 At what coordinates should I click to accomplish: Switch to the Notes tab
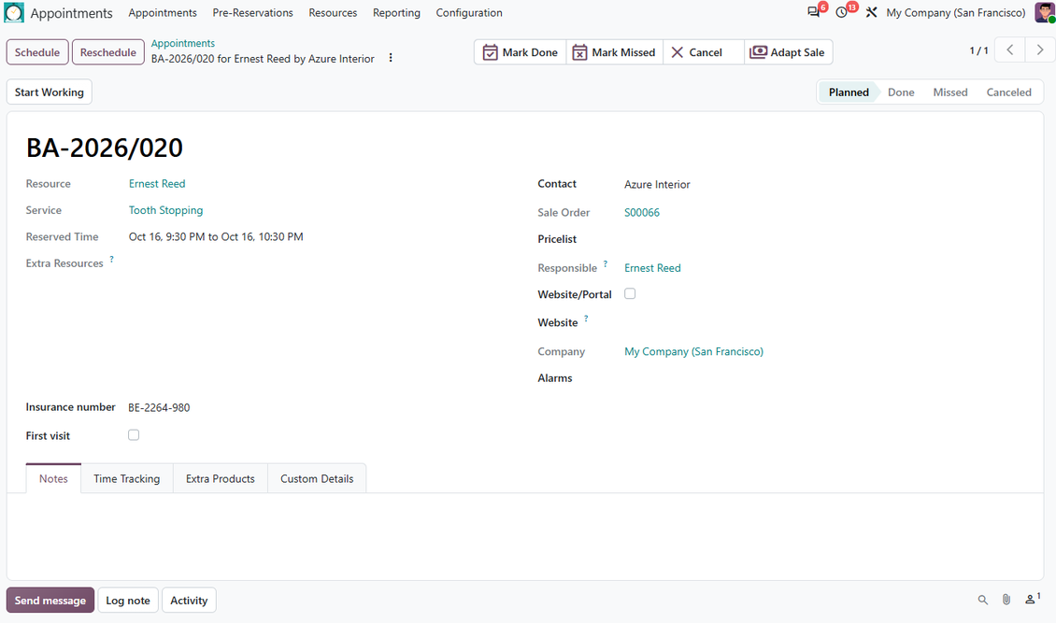(x=53, y=478)
